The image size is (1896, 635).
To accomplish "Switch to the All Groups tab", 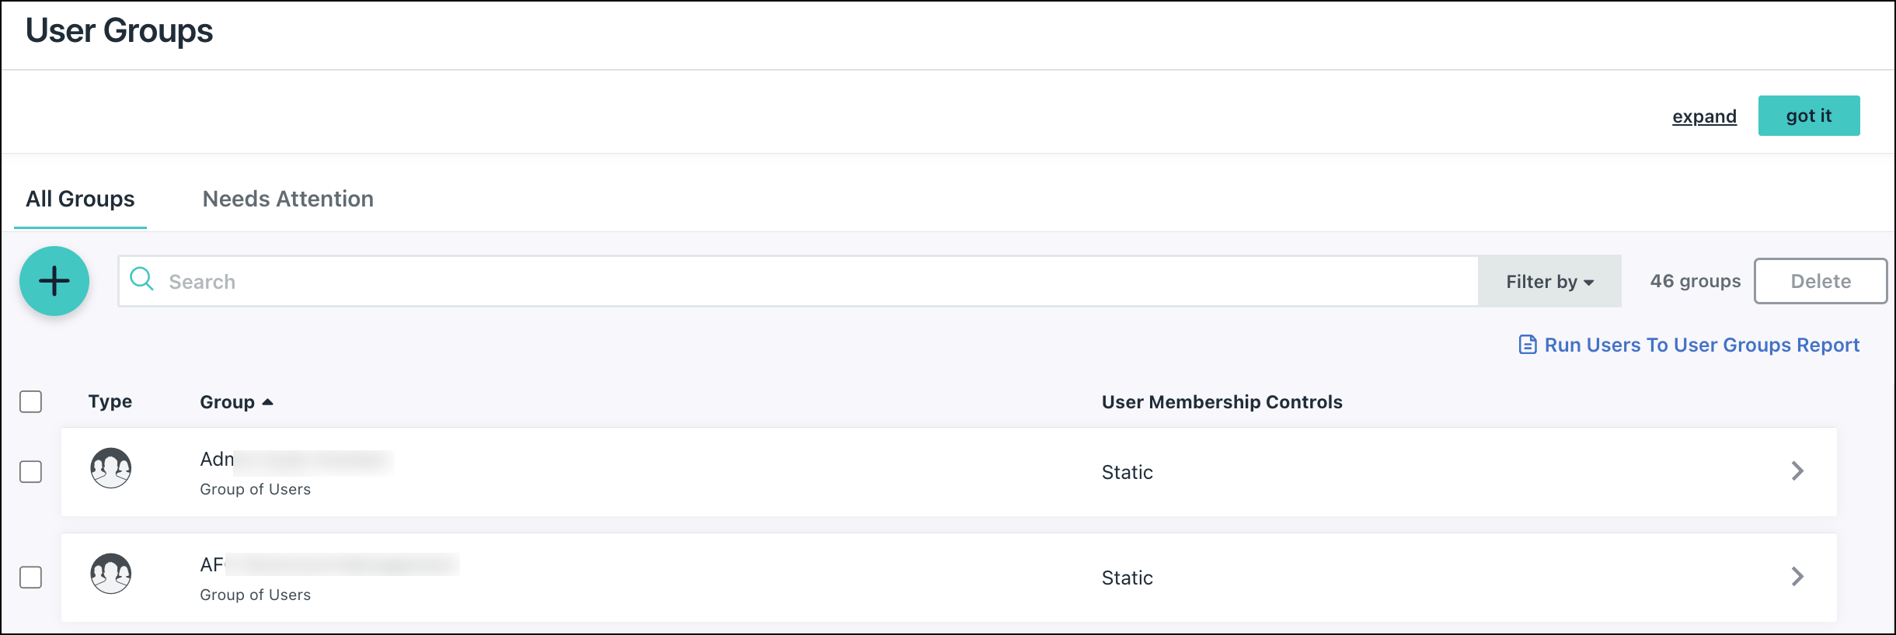I will coord(80,200).
